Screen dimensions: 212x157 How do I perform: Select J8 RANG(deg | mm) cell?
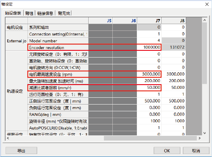[x=174, y=114]
